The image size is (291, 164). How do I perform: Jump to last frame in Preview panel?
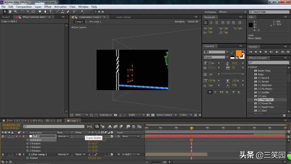tap(271, 52)
